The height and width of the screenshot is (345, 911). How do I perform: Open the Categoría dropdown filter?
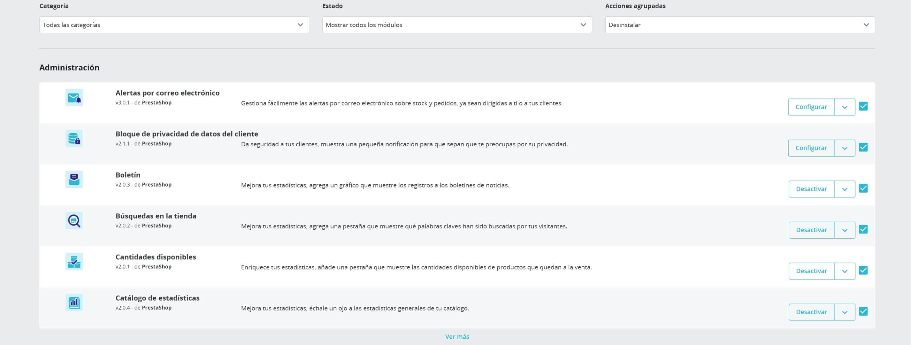pos(174,25)
